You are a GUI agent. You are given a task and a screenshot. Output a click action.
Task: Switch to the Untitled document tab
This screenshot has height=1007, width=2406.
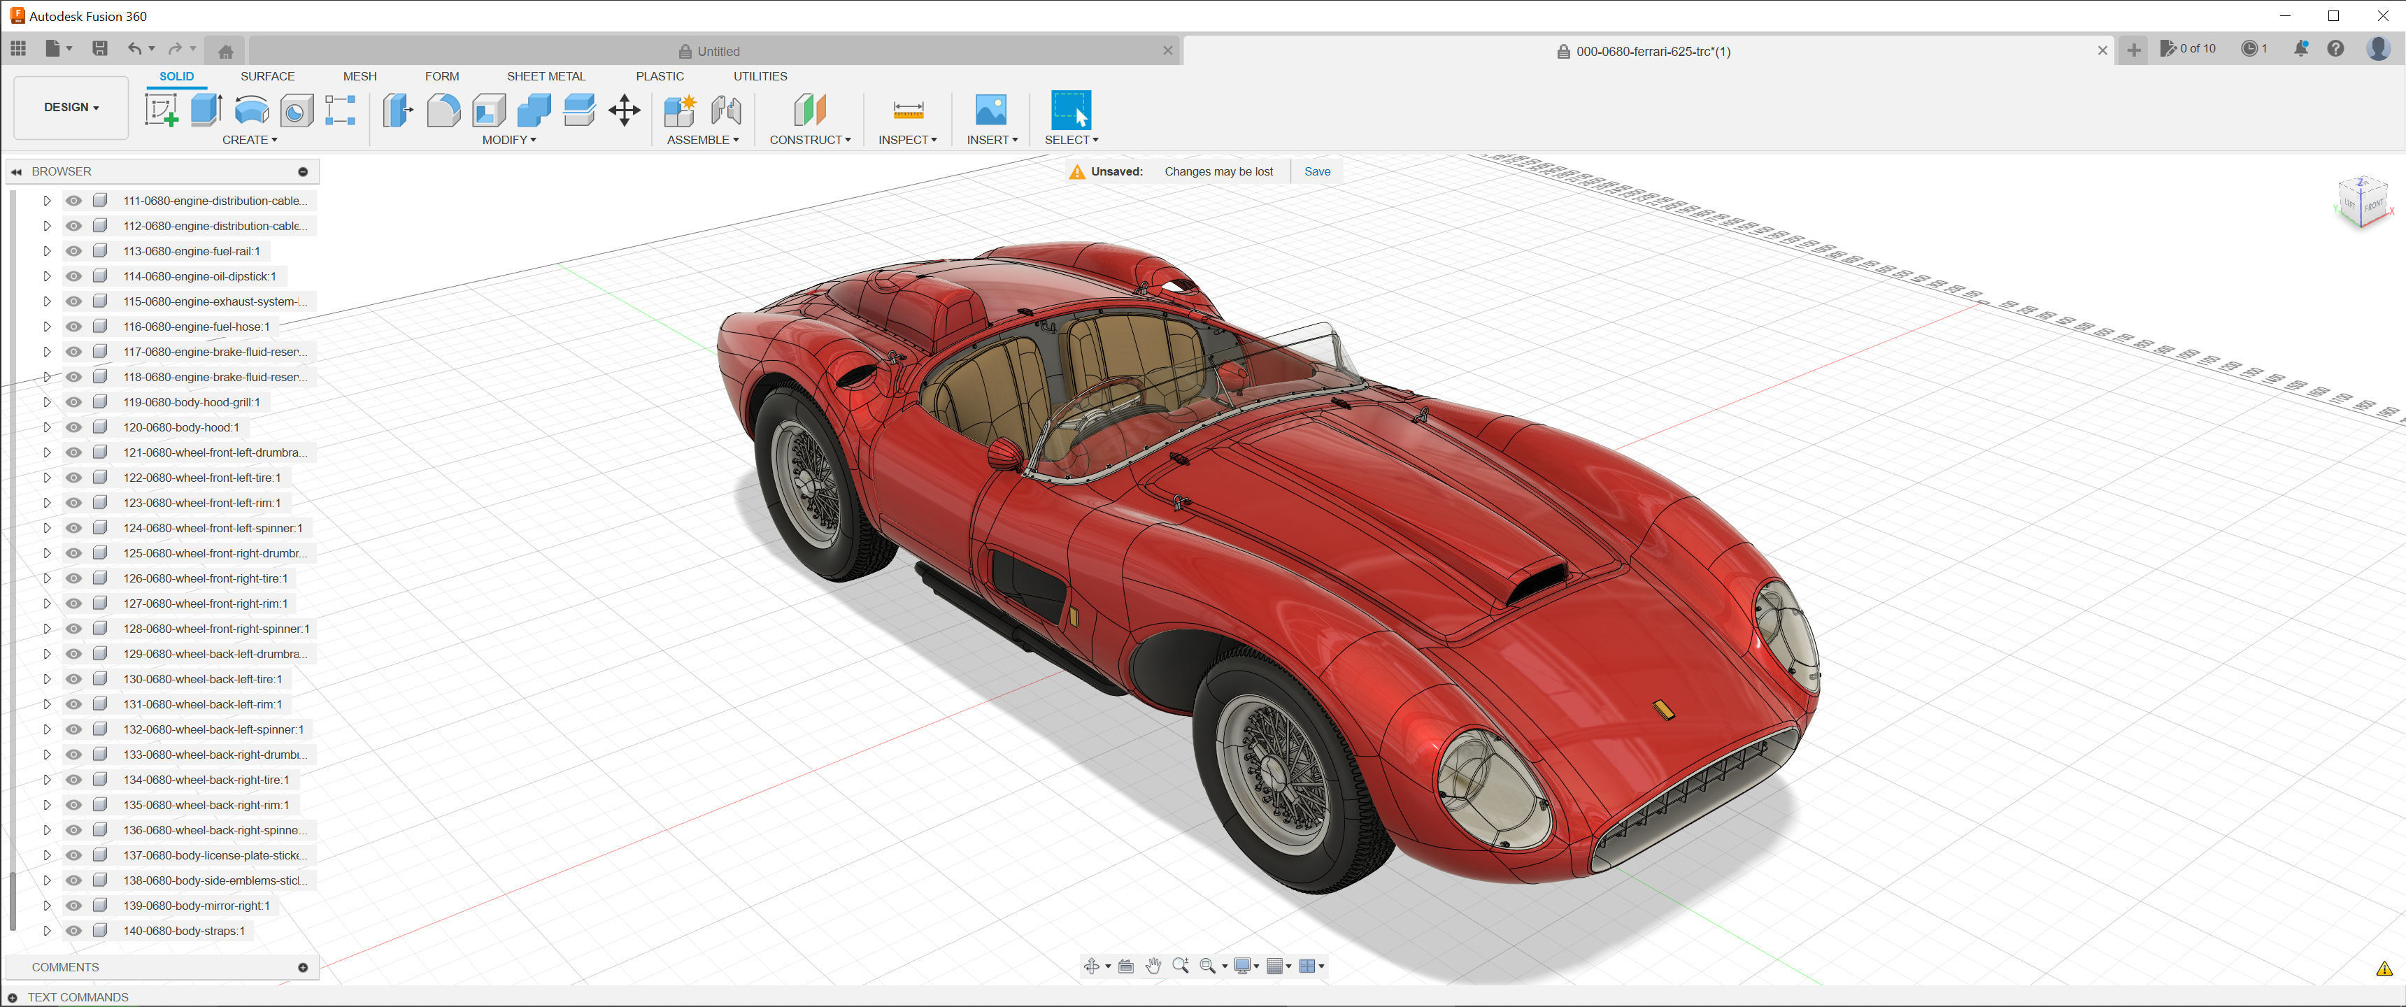(710, 51)
